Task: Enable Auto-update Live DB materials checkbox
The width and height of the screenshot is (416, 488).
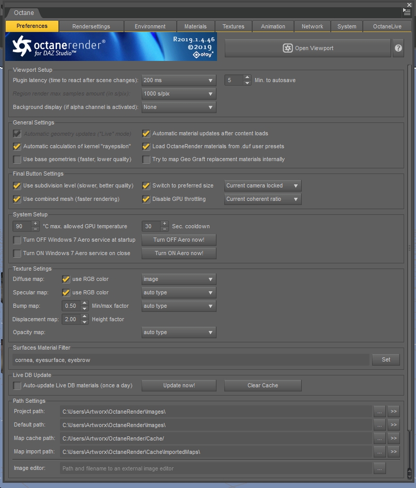Action: click(17, 386)
